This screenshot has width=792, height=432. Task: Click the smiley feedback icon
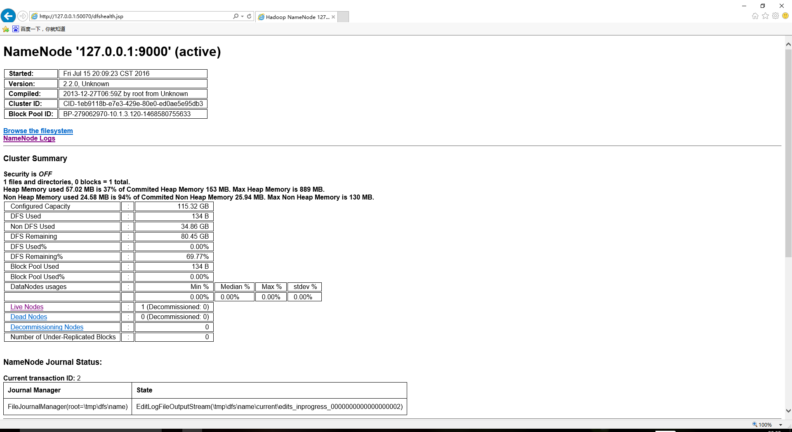[x=785, y=16]
